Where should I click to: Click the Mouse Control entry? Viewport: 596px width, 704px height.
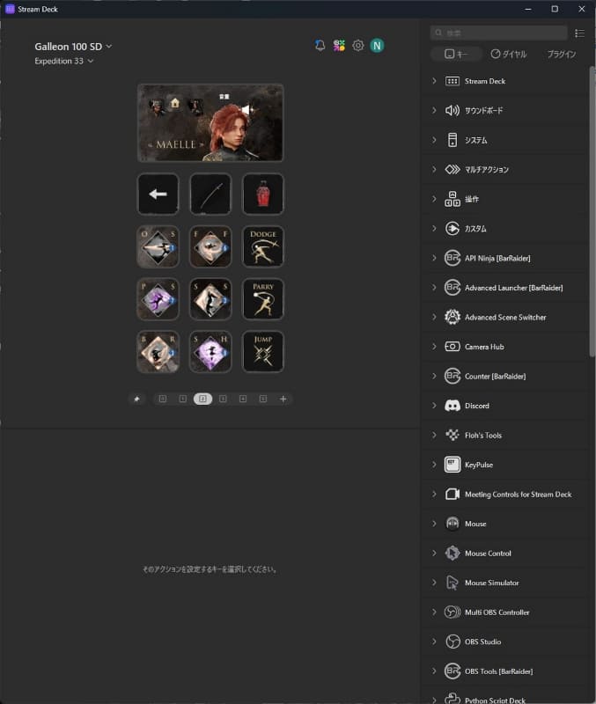click(x=505, y=554)
